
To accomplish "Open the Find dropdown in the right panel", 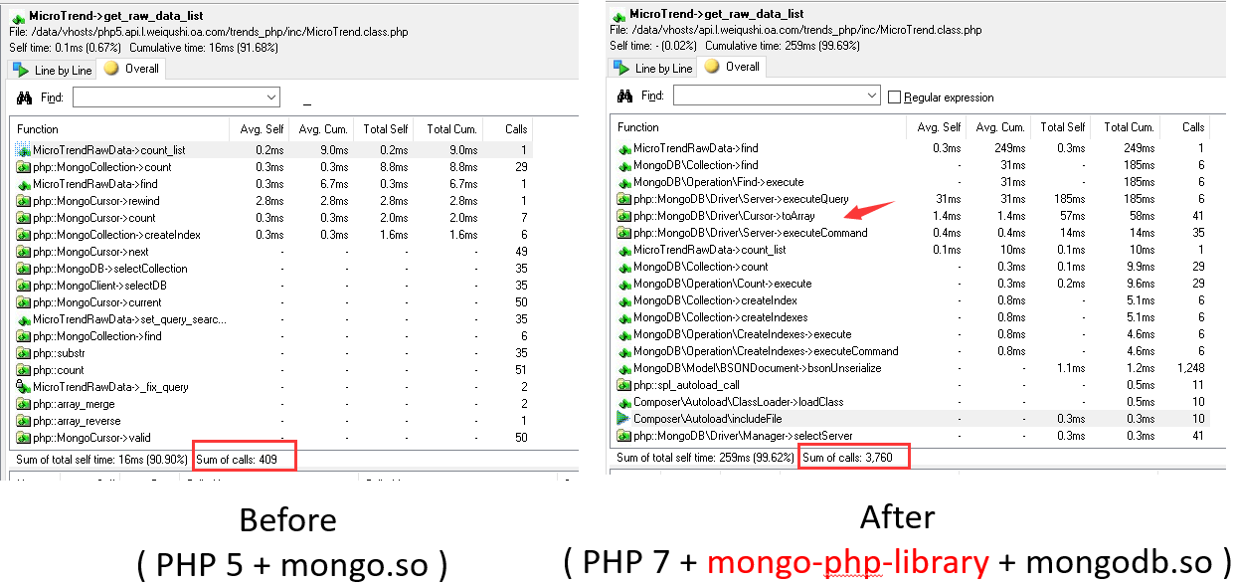I will point(872,97).
